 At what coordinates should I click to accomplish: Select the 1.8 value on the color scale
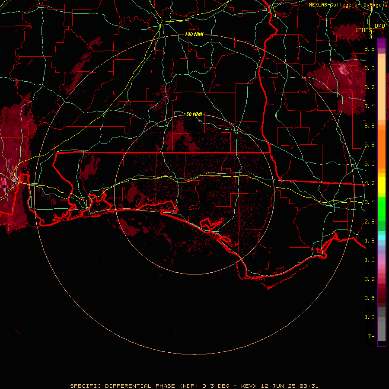click(x=370, y=241)
